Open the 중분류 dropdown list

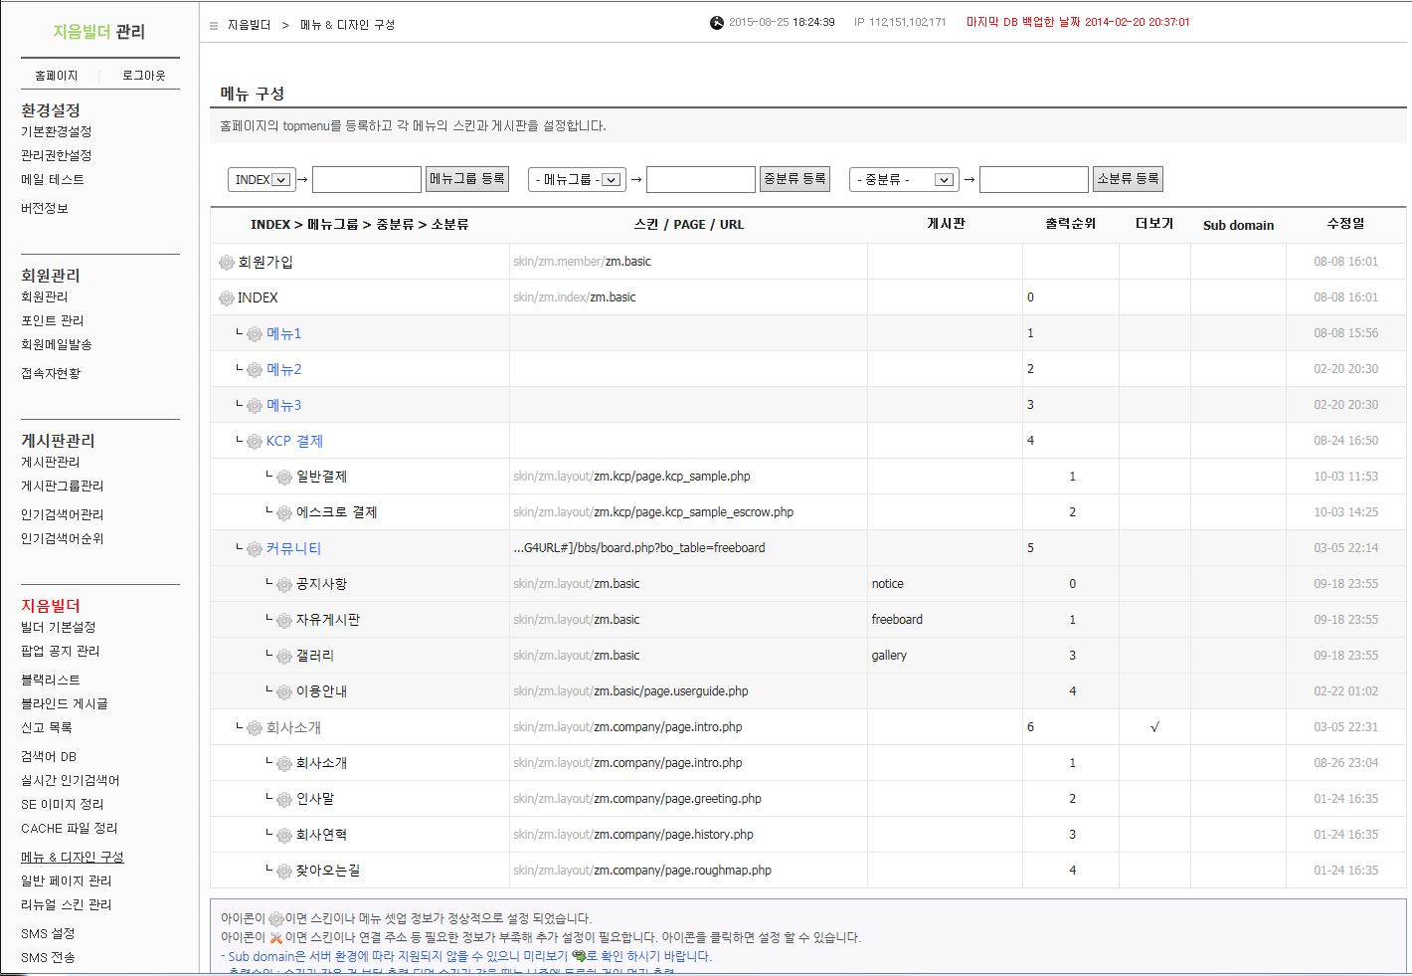click(x=904, y=179)
